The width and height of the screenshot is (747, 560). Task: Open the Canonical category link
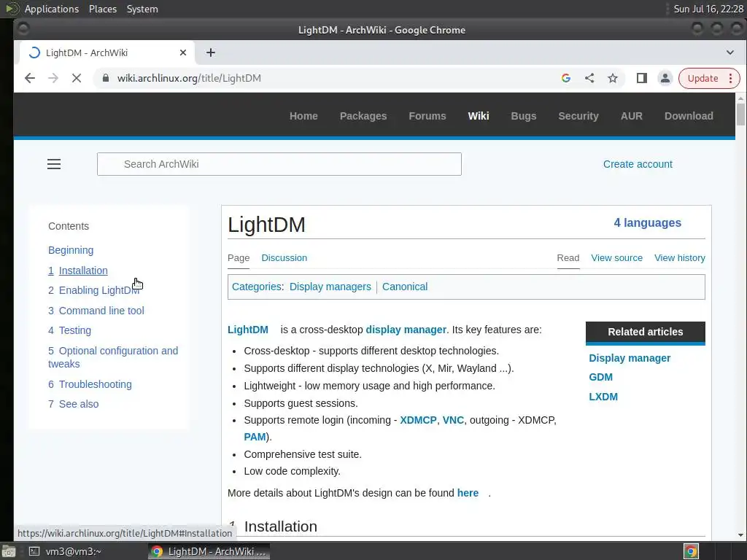tap(405, 287)
